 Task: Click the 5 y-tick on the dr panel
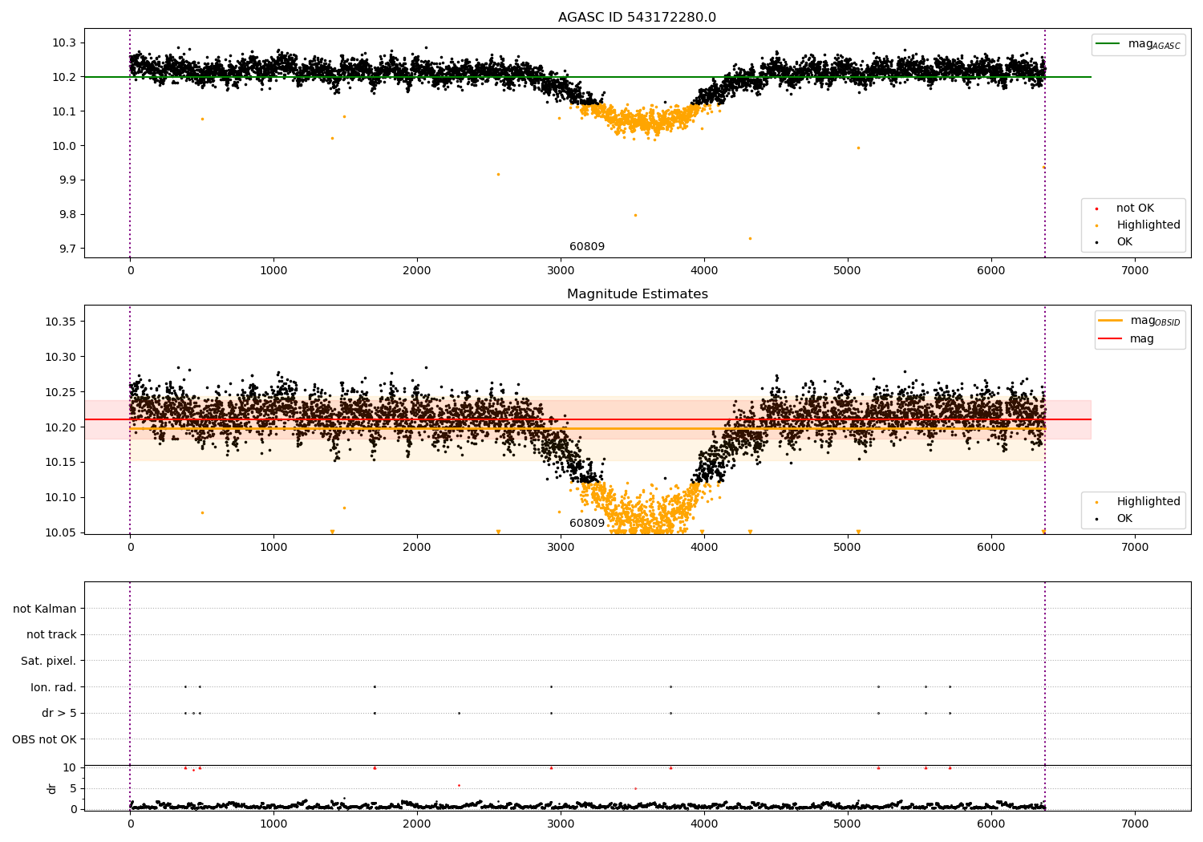(x=73, y=789)
